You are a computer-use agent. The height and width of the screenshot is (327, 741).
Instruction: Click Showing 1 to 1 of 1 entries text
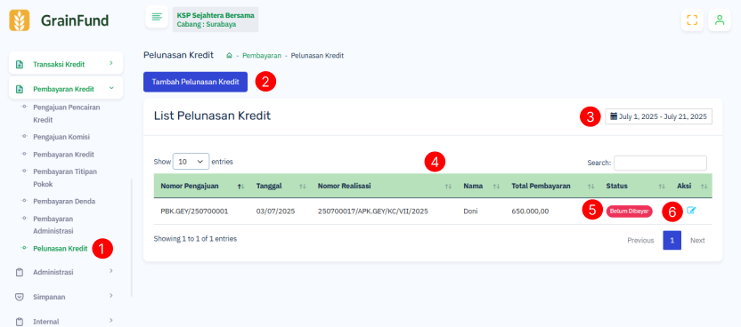pos(195,239)
